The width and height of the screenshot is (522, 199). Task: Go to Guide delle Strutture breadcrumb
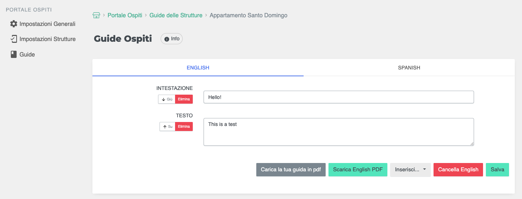tap(176, 15)
